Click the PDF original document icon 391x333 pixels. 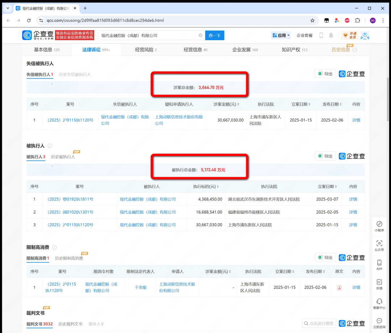click(x=339, y=288)
